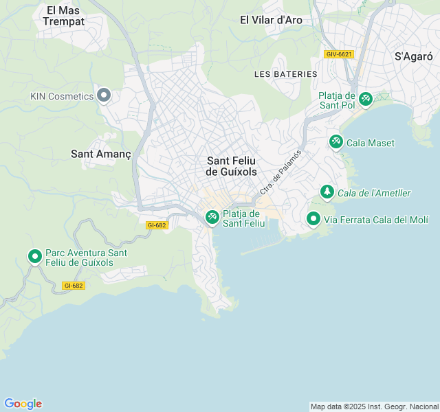The width and height of the screenshot is (440, 412).
Task: Select the El Vilar d'Aro label
Action: point(271,20)
